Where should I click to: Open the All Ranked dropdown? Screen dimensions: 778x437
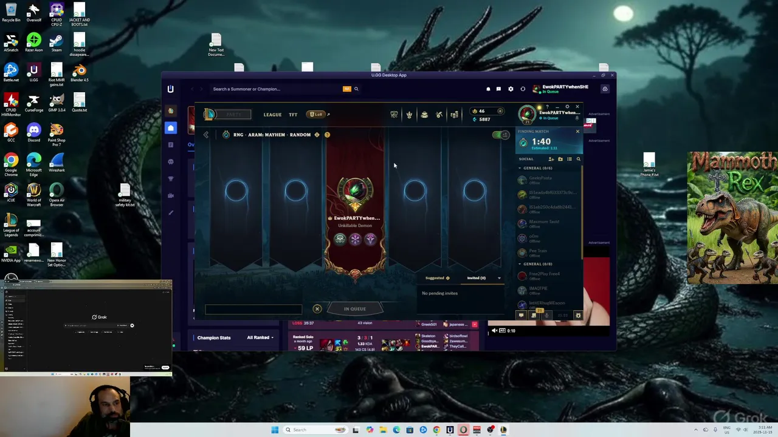point(260,337)
